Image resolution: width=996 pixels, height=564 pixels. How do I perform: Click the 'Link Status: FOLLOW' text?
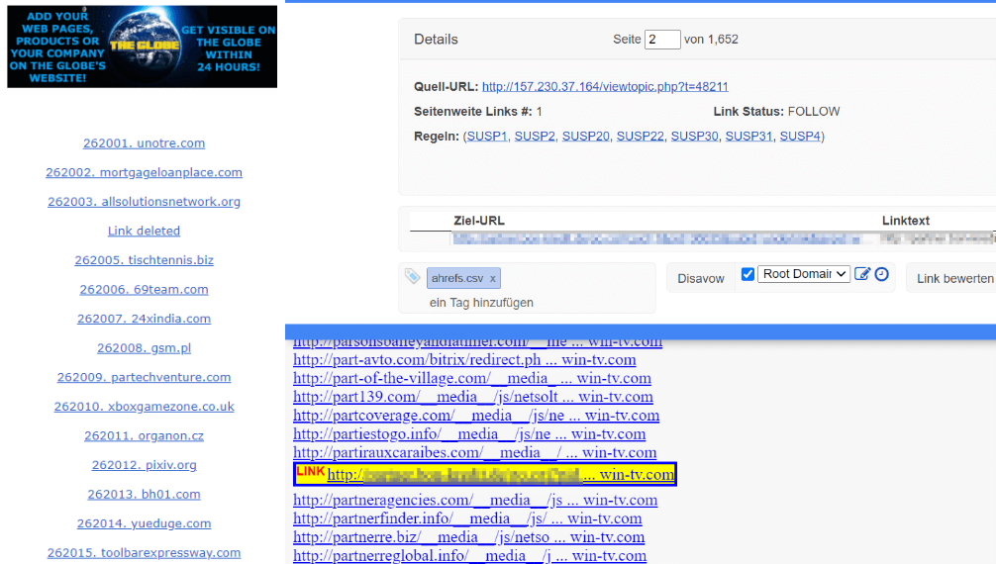point(776,111)
